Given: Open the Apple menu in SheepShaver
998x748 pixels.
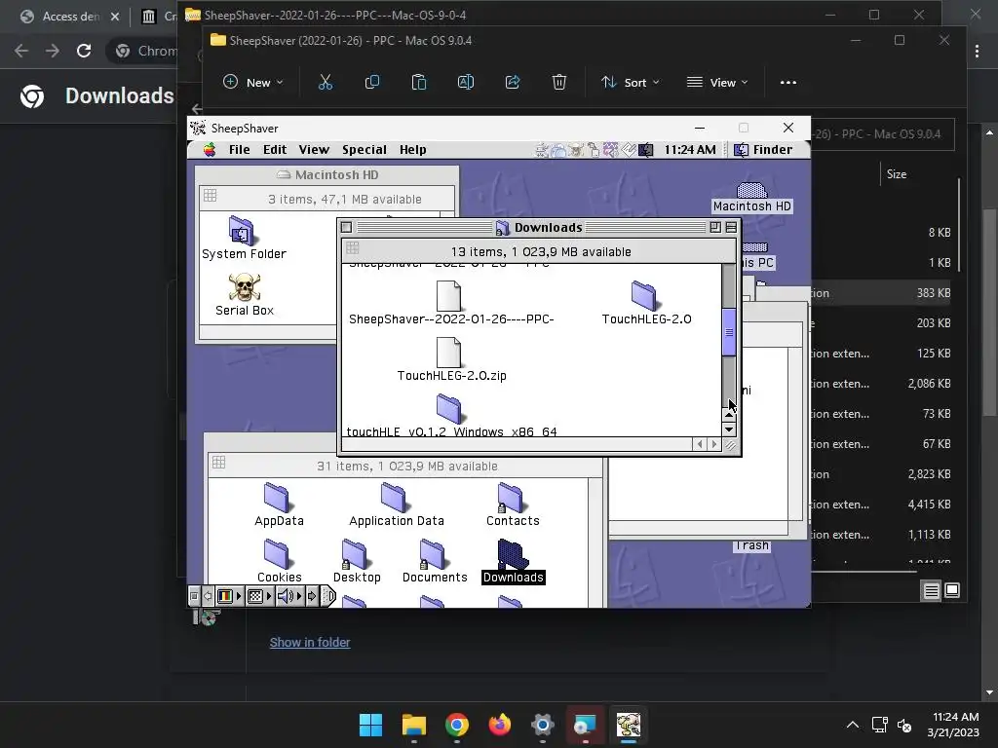Looking at the screenshot, I should click(210, 149).
